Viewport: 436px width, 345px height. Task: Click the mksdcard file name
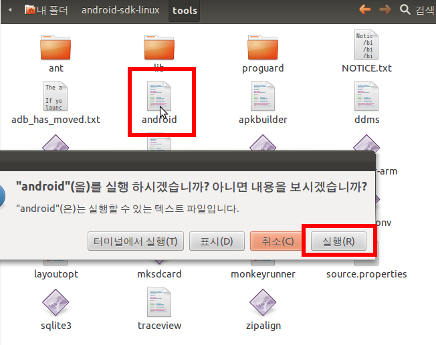click(159, 274)
